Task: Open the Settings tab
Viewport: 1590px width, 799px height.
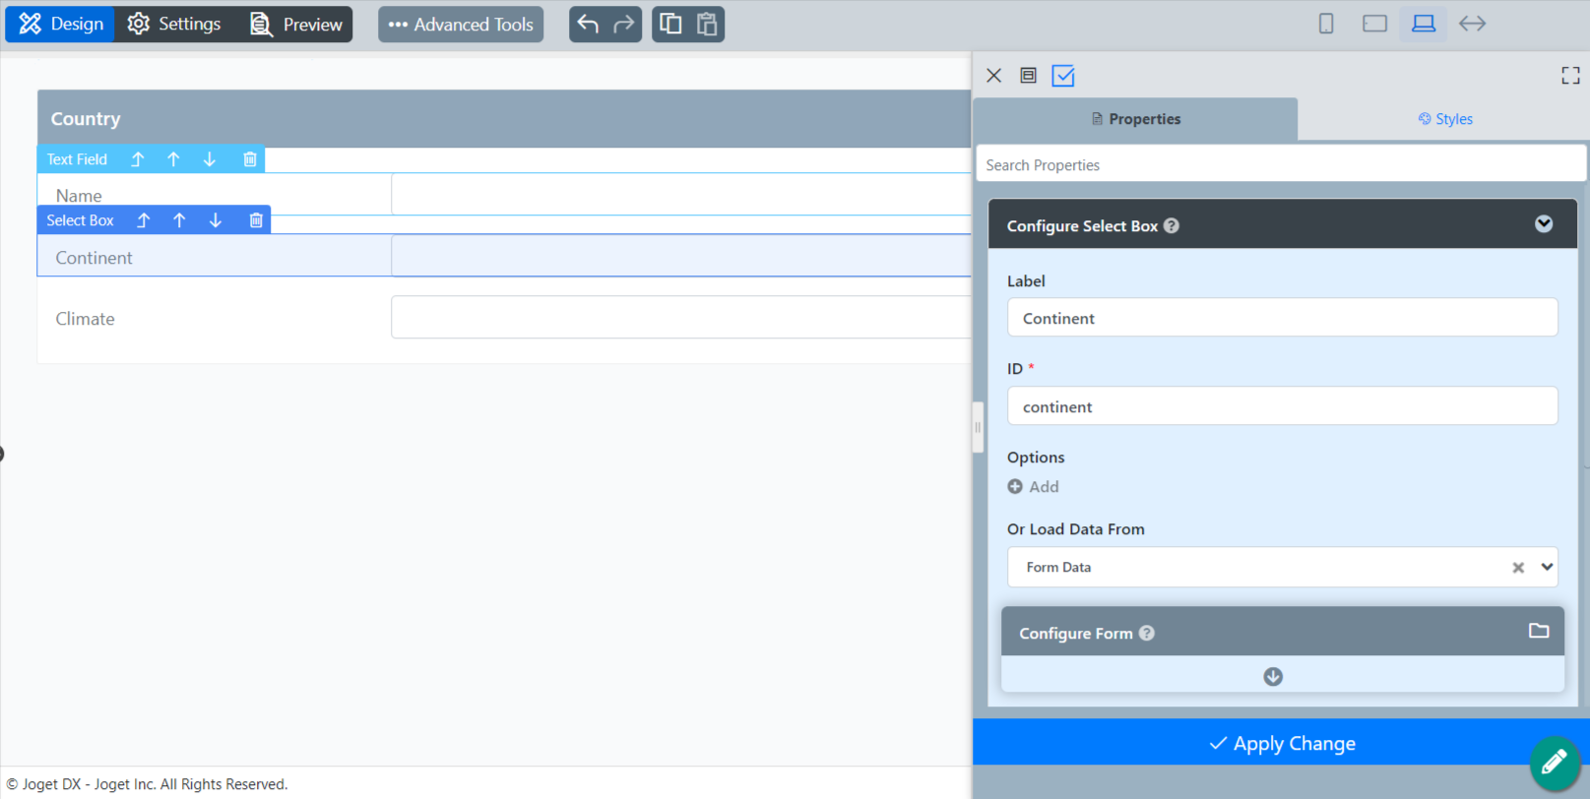Action: [174, 24]
